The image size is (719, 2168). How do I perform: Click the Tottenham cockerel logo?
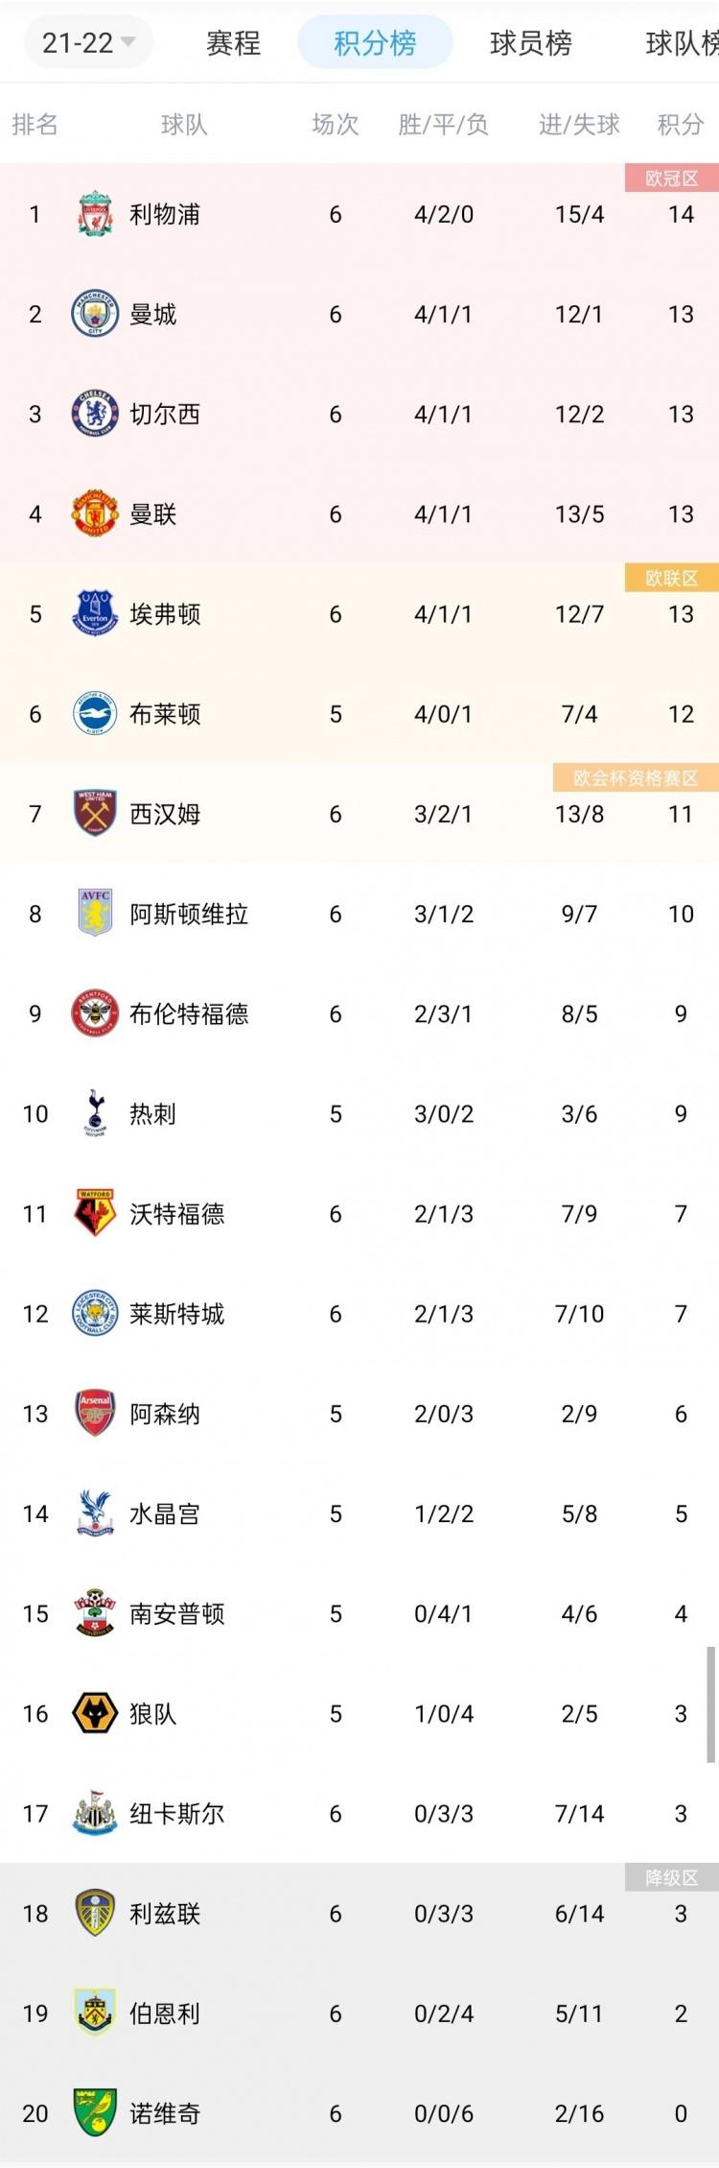(95, 1113)
